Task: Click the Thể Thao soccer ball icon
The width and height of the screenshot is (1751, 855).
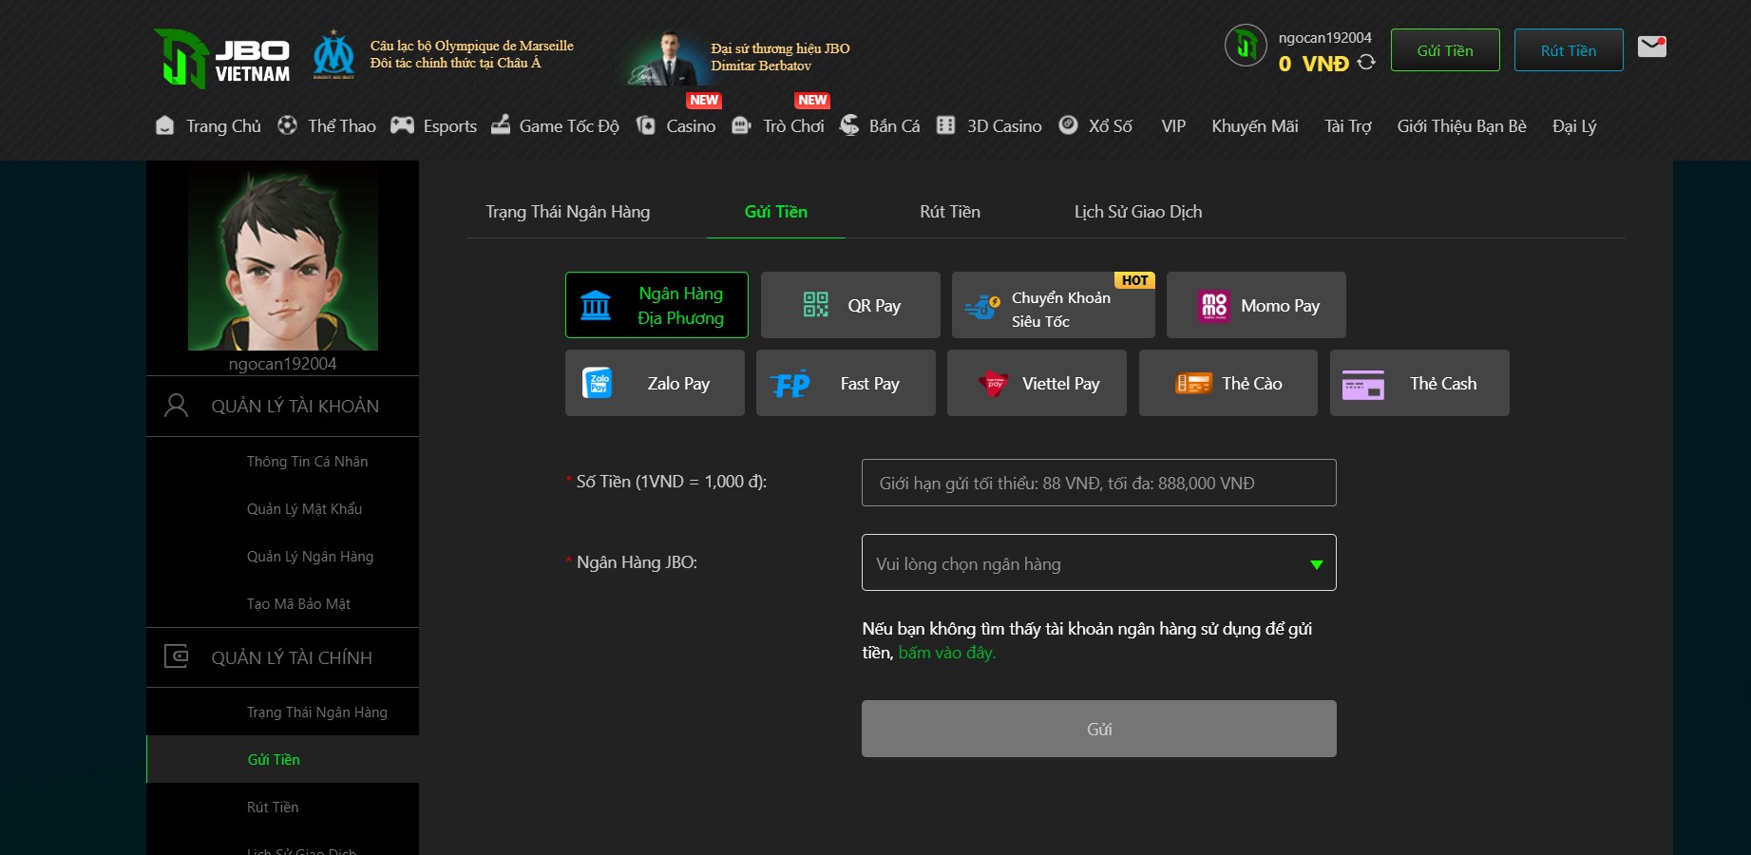Action: pos(287,125)
